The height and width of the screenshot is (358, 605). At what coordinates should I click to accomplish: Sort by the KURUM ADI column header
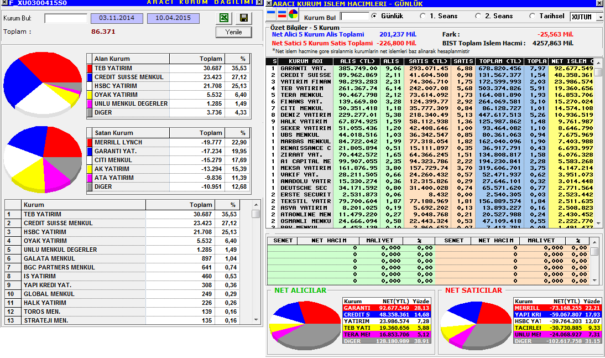[306, 61]
